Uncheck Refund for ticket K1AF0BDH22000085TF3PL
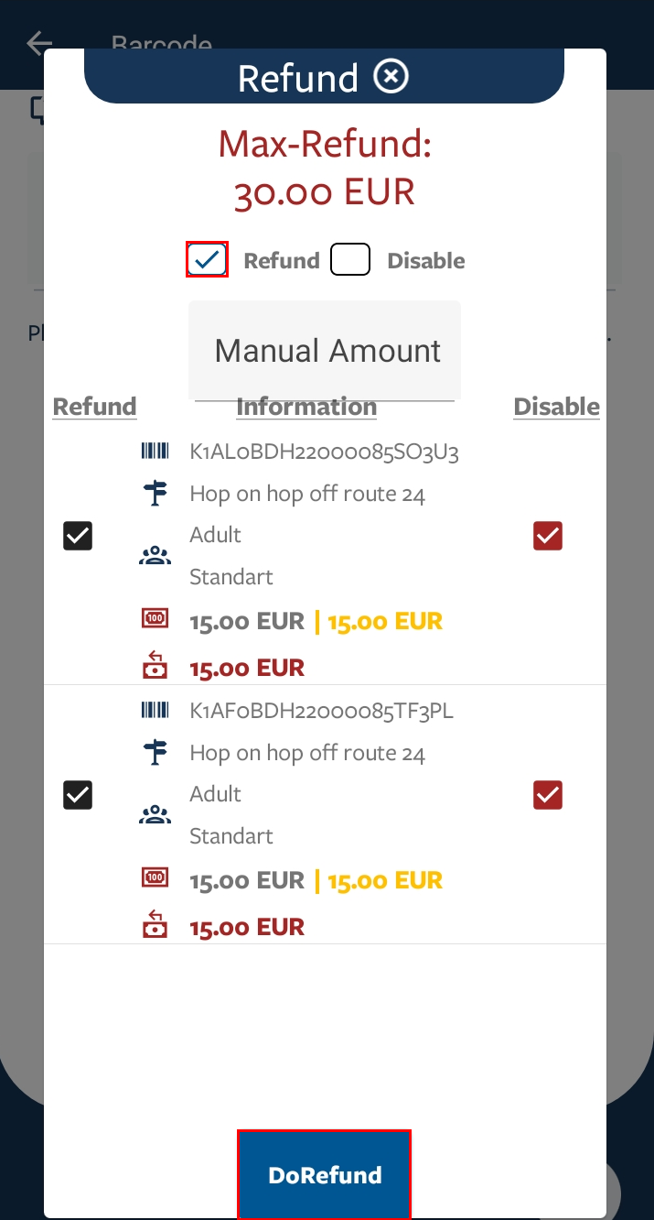This screenshot has width=654, height=1220. [78, 795]
